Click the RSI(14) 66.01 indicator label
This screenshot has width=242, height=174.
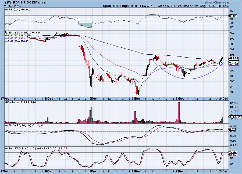[x=19, y=9]
